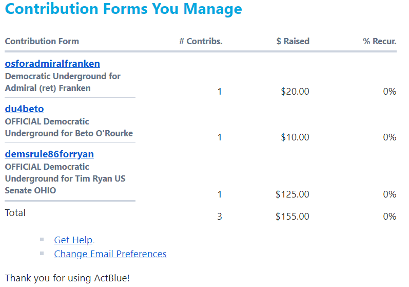Click the # Contribs. column header
Viewport: 409px width, 287px height.
click(201, 41)
